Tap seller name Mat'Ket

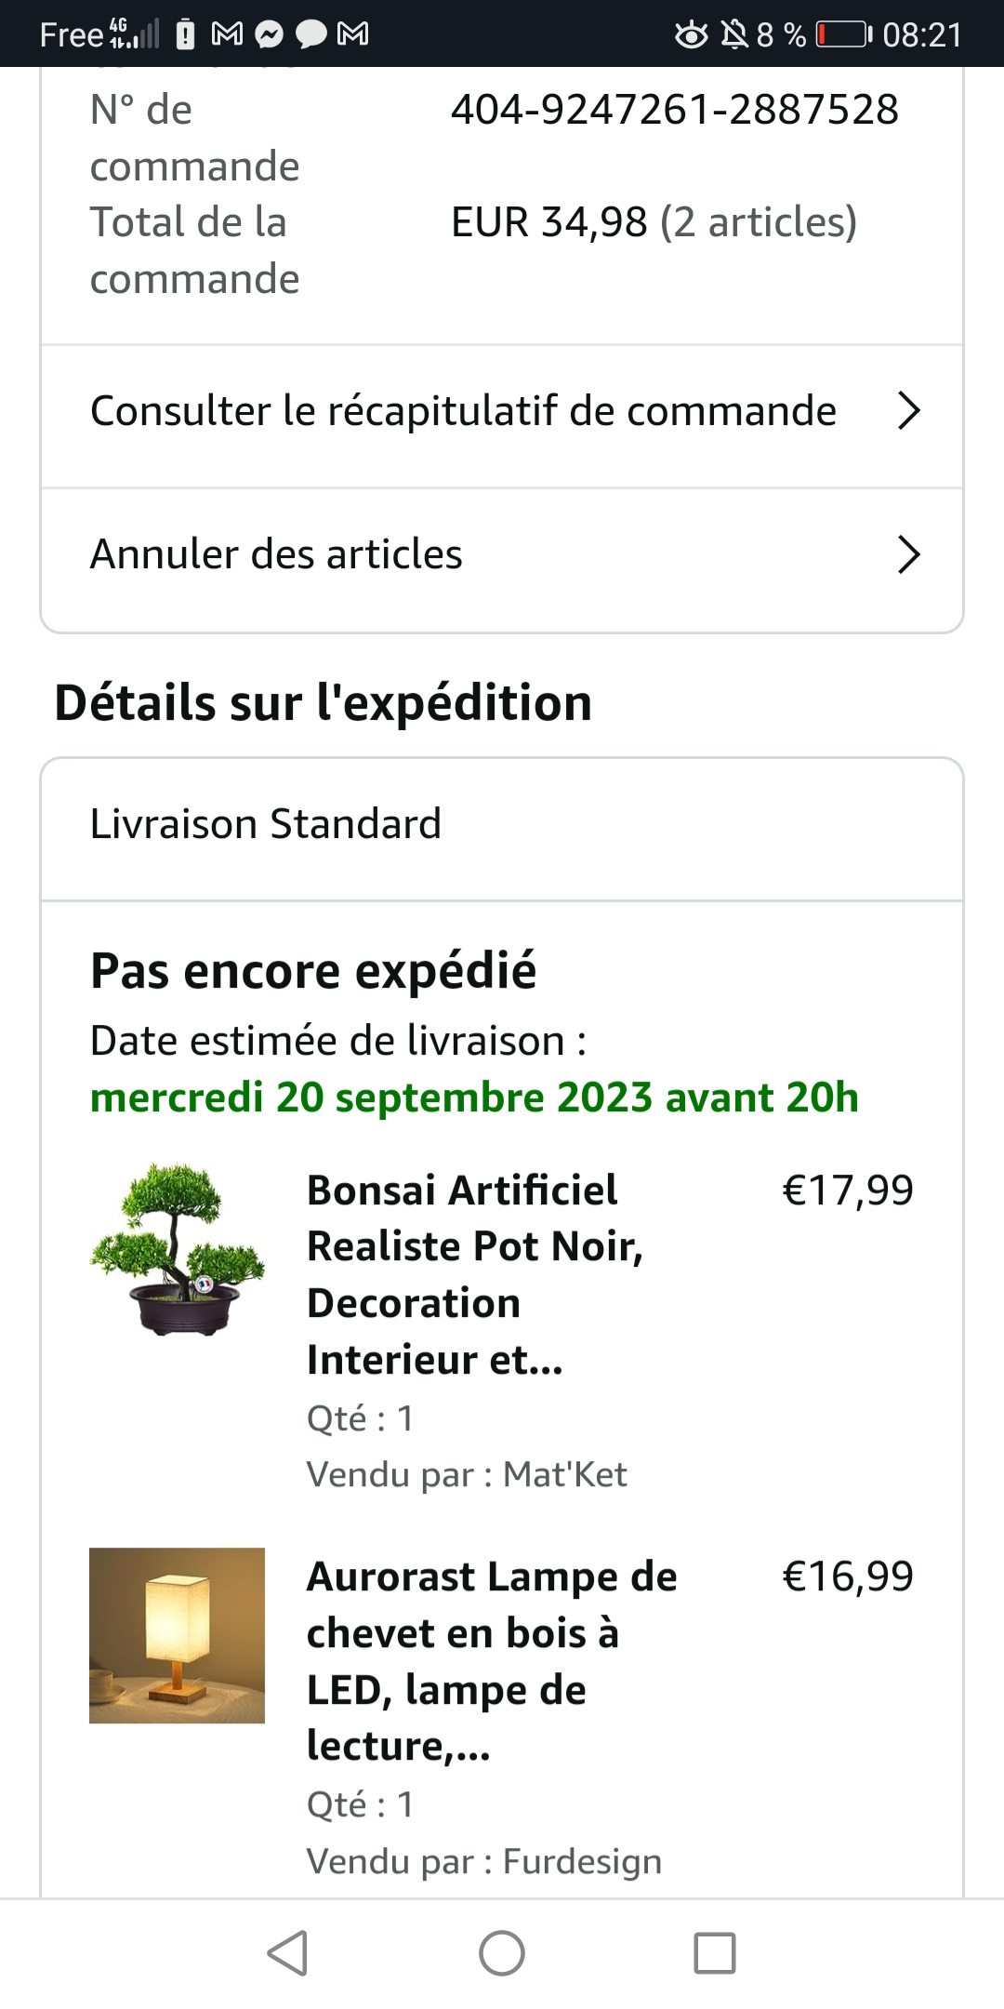564,1474
